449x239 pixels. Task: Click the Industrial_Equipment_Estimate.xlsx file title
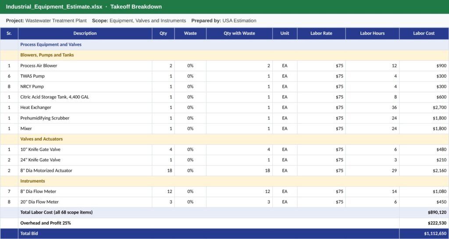pos(54,7)
